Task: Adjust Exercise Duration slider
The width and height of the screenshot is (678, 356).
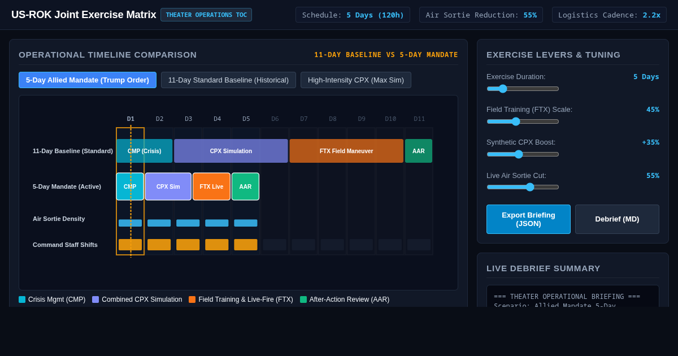Action: pos(523,89)
